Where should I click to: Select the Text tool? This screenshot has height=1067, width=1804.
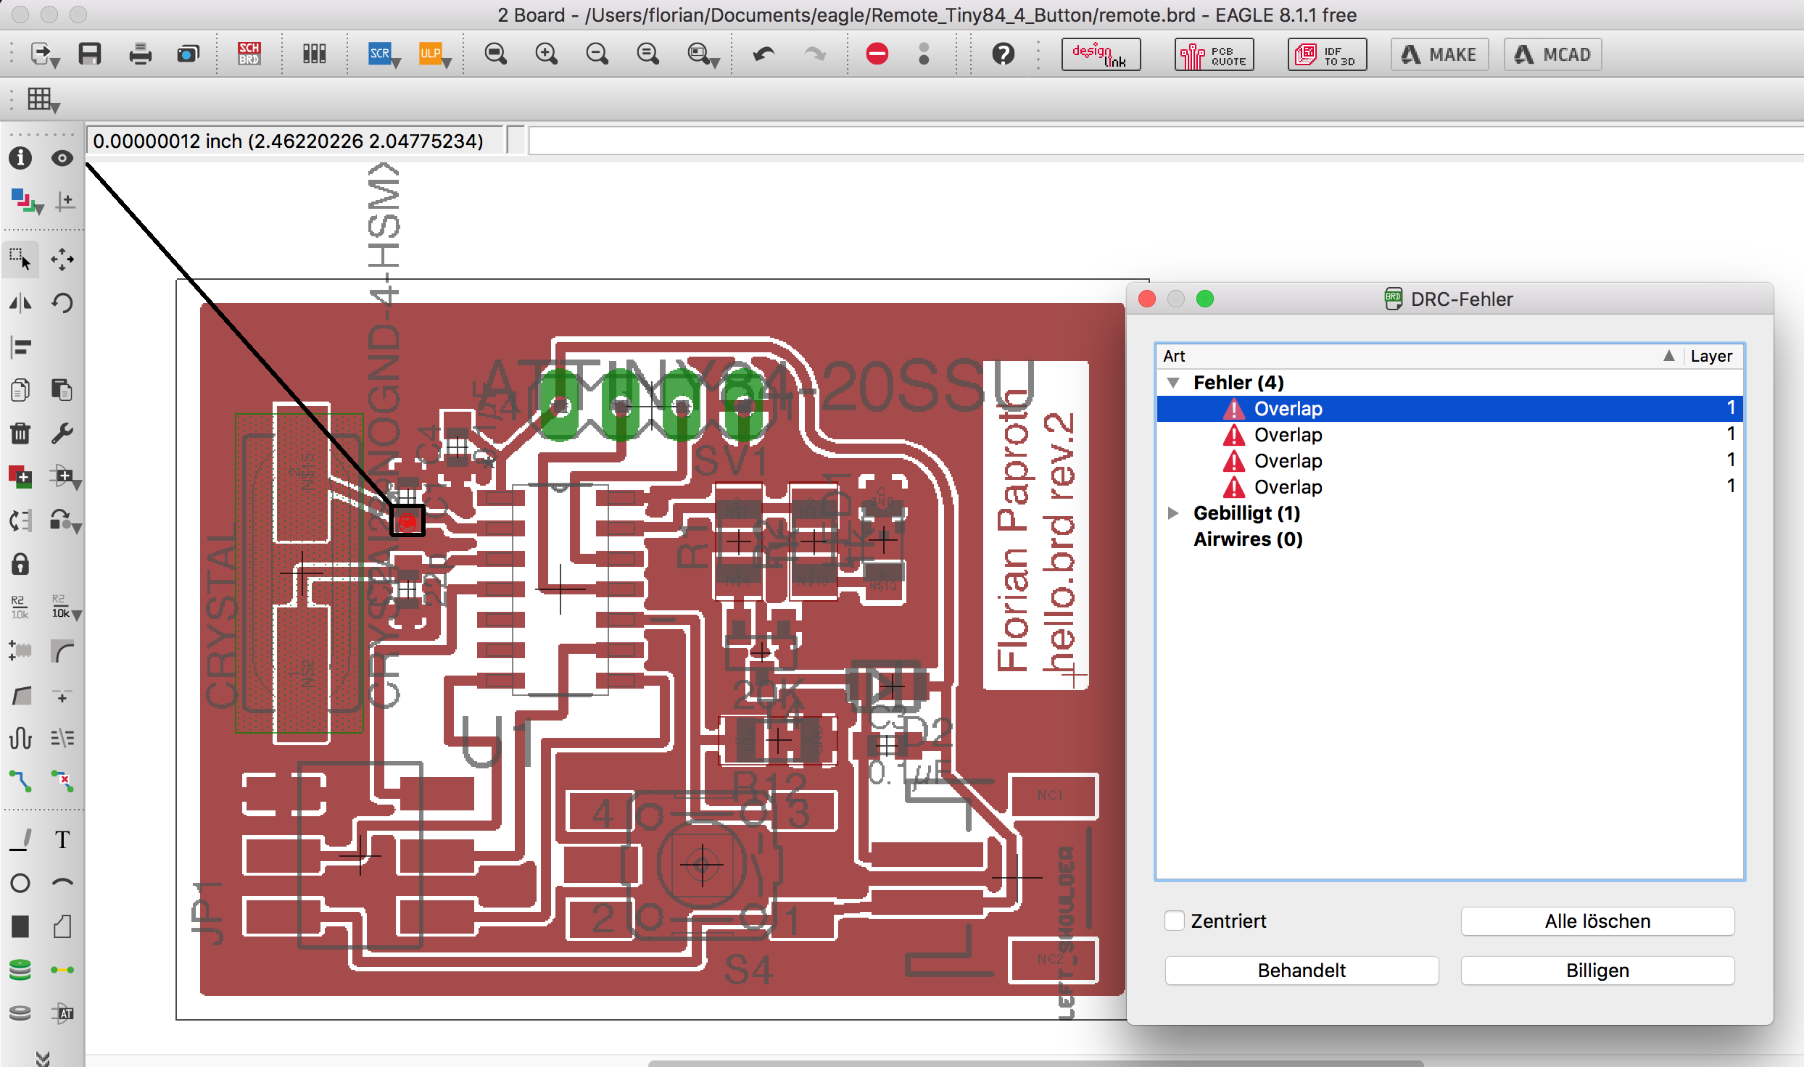(62, 839)
